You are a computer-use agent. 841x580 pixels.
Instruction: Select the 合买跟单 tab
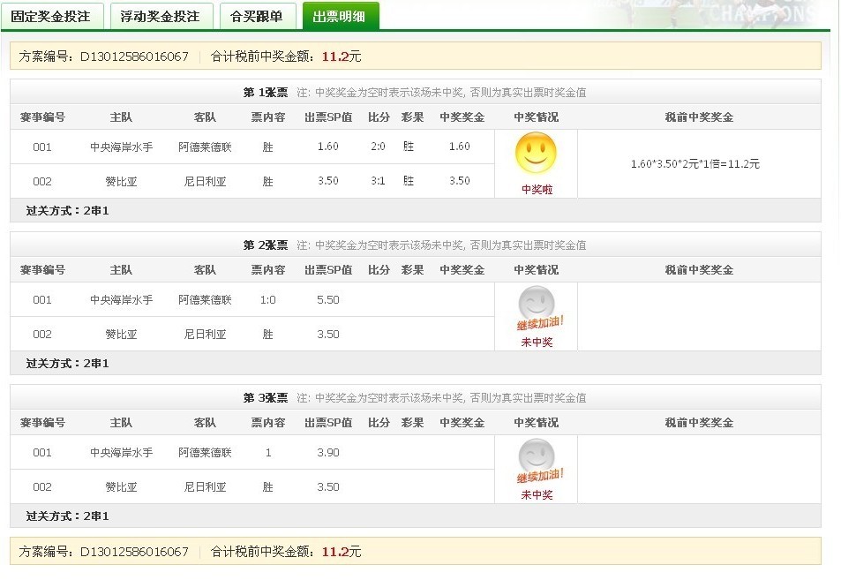pos(256,16)
